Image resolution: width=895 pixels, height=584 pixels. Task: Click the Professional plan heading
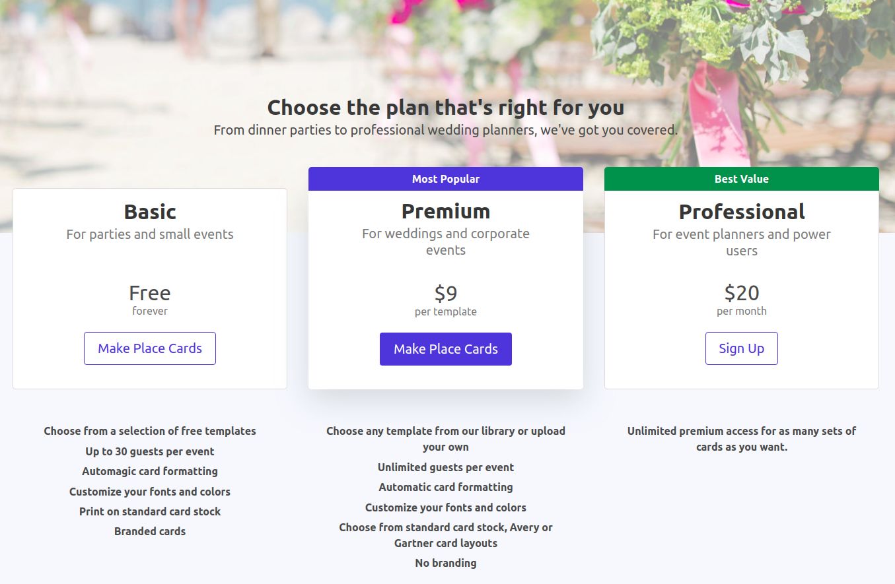(x=741, y=211)
